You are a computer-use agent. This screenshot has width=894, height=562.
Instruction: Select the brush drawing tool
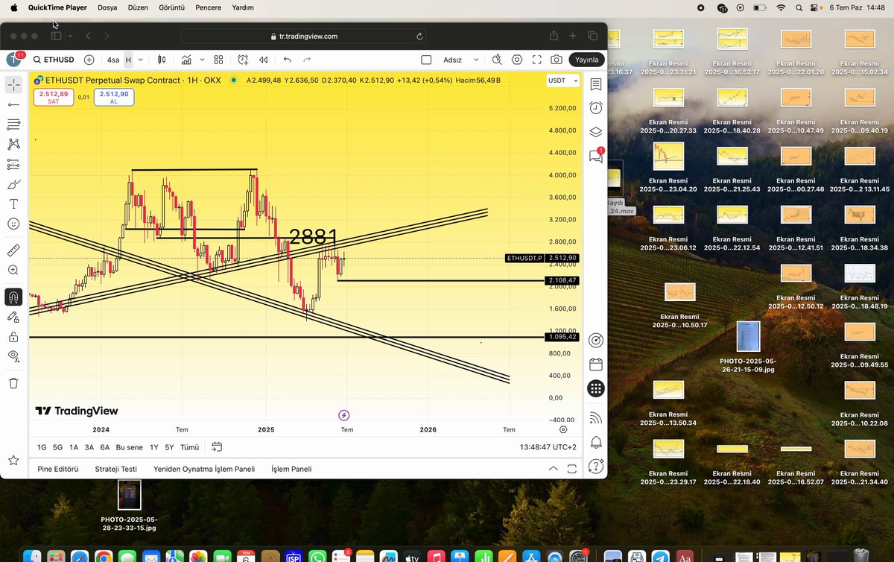pos(13,184)
